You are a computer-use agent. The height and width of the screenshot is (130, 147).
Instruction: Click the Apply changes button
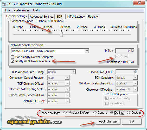pyautogui.click(x=108, y=121)
